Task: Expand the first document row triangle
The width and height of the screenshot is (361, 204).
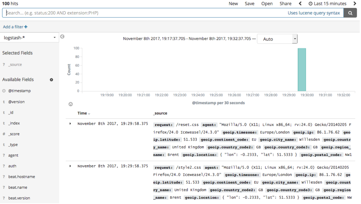Action: coord(70,124)
